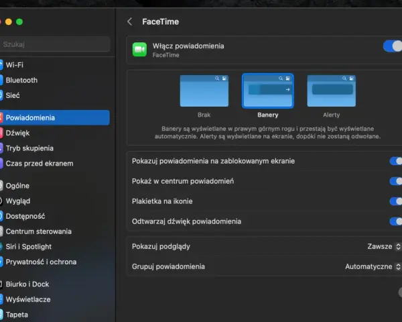Image resolution: width=402 pixels, height=322 pixels.
Task: Open Bluetooth settings in sidebar
Action: [55, 80]
